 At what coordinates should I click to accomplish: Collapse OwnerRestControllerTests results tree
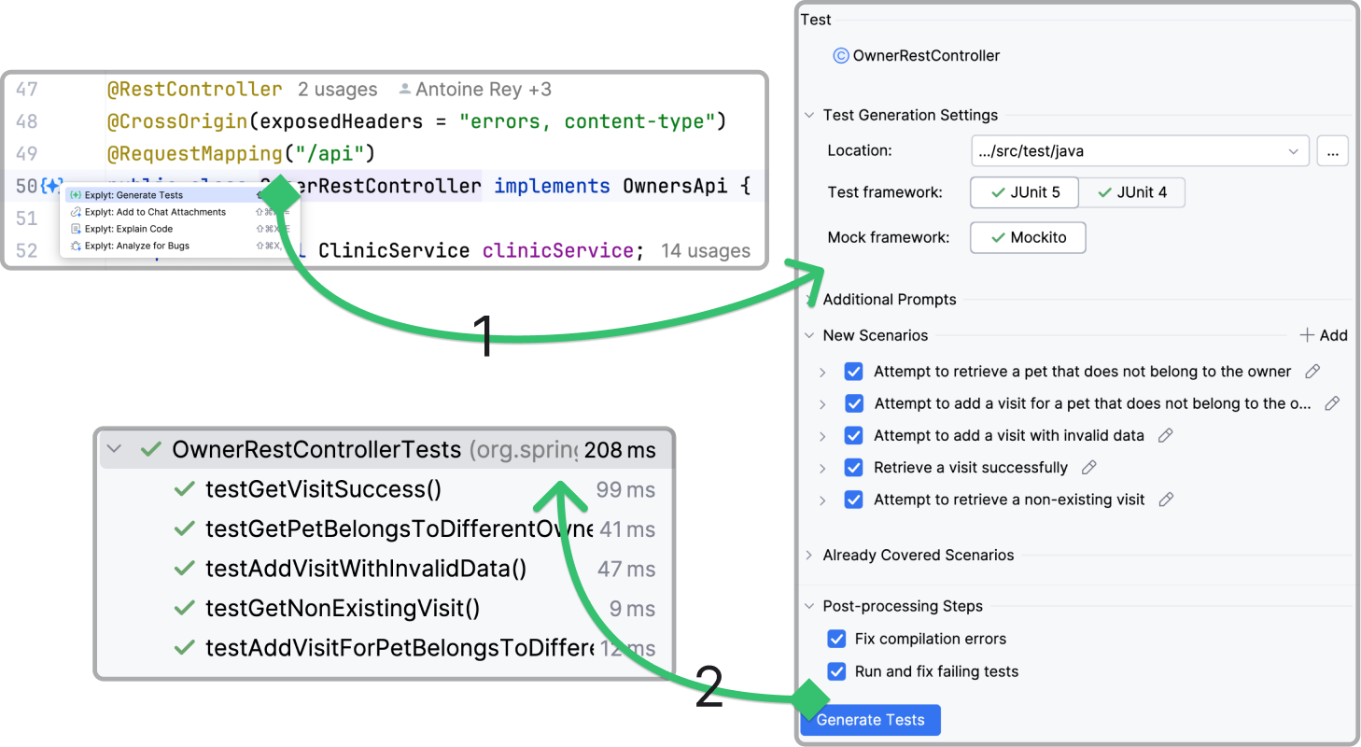click(114, 450)
